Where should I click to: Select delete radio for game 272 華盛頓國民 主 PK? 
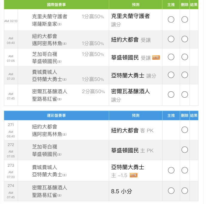coord(184,150)
